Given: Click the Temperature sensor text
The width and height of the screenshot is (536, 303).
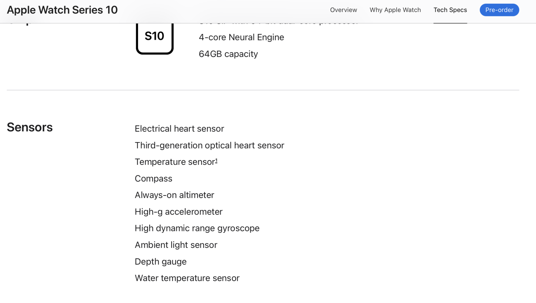Looking at the screenshot, I should pos(174,162).
